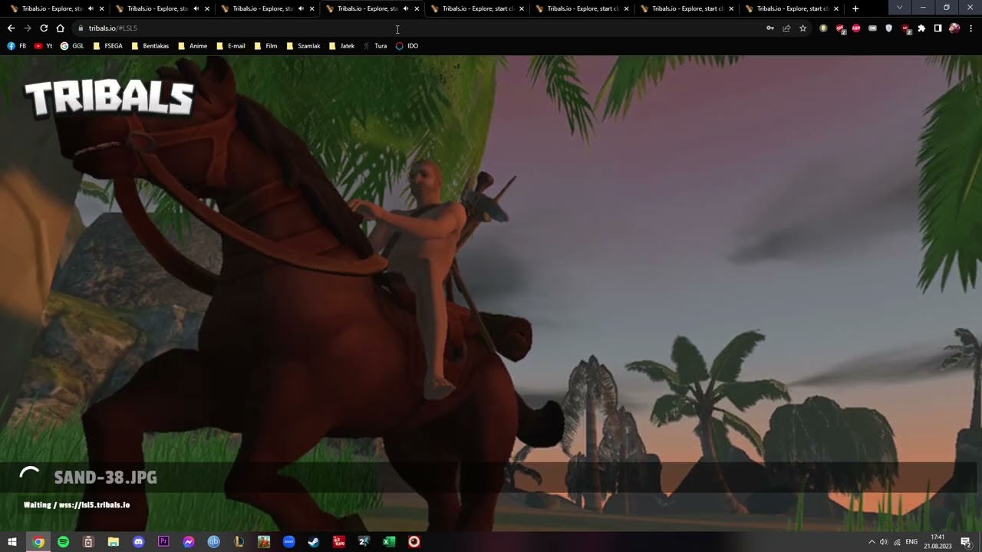The width and height of the screenshot is (982, 552).
Task: Open the tab search dropdown arrow
Action: (x=899, y=8)
